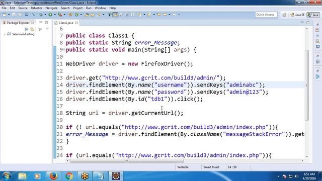Click the "tdb1" string on line 16

(x=157, y=99)
